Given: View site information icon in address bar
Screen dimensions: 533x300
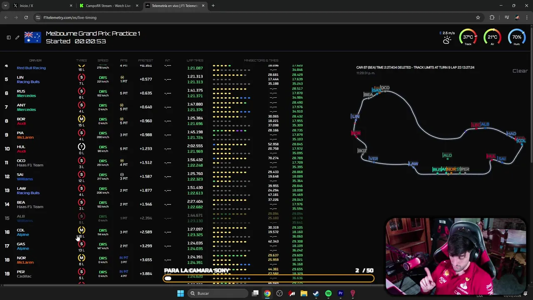Looking at the screenshot, I should 38,17.
